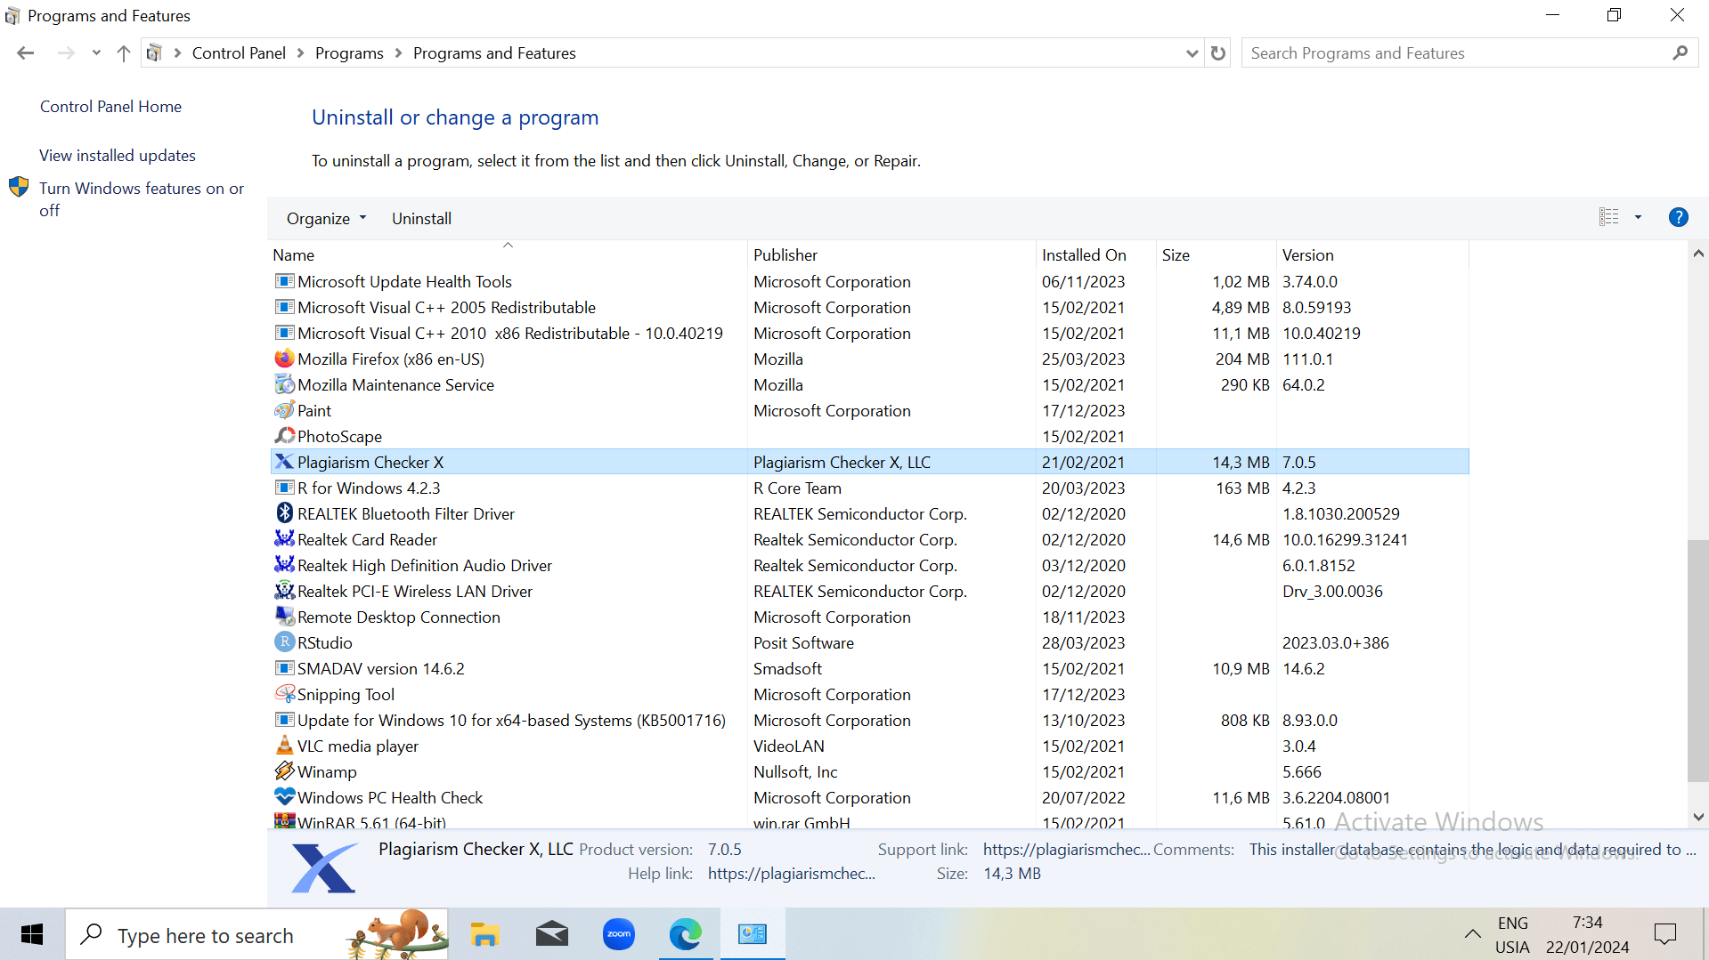Show hidden system tray icons

[x=1473, y=934]
